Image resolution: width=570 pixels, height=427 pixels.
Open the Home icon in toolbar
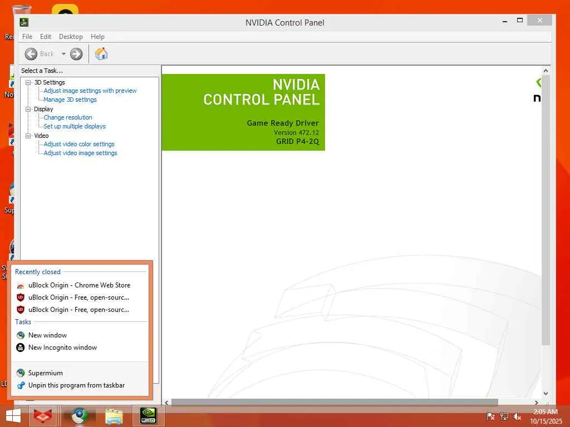tap(101, 54)
